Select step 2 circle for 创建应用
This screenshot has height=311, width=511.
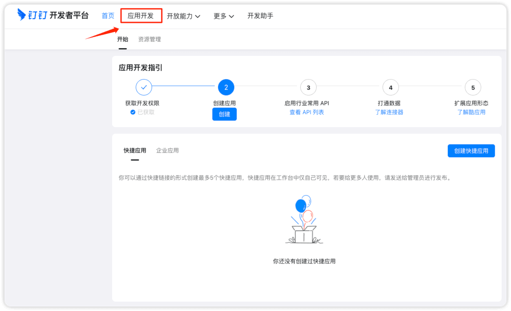click(x=226, y=87)
